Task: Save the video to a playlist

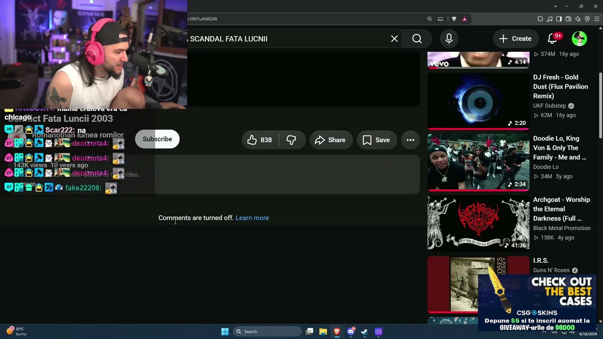Action: click(x=376, y=140)
